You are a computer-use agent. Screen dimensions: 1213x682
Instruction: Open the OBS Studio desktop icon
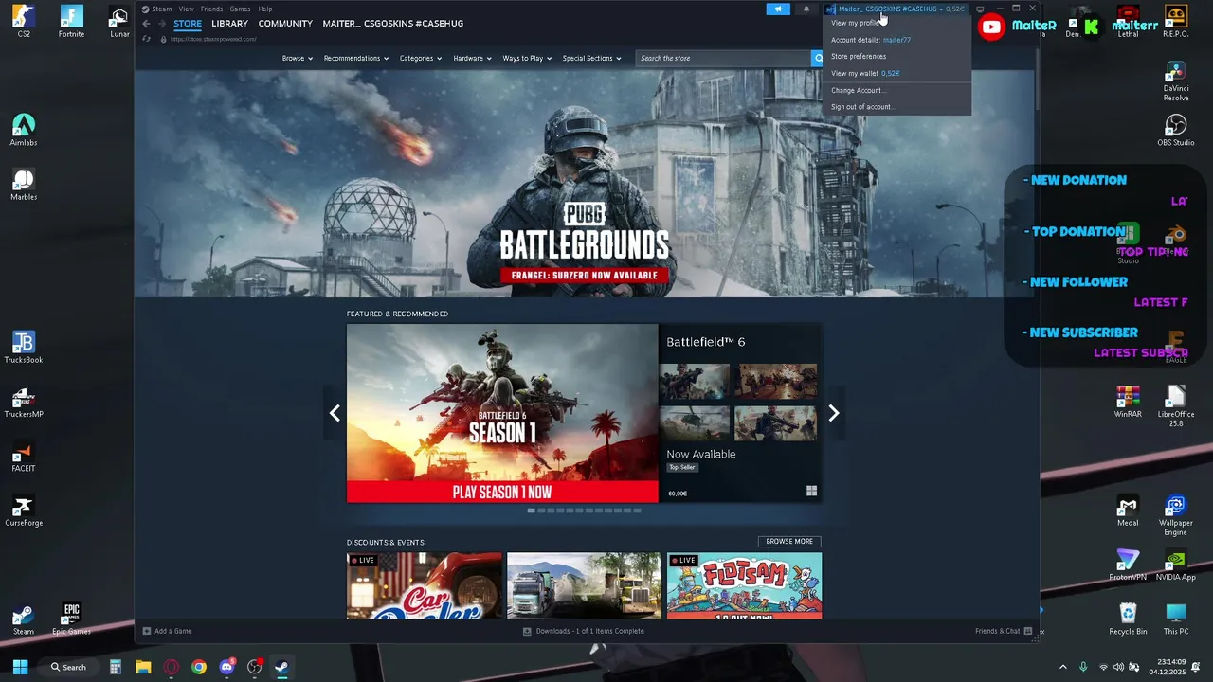[x=1176, y=131]
